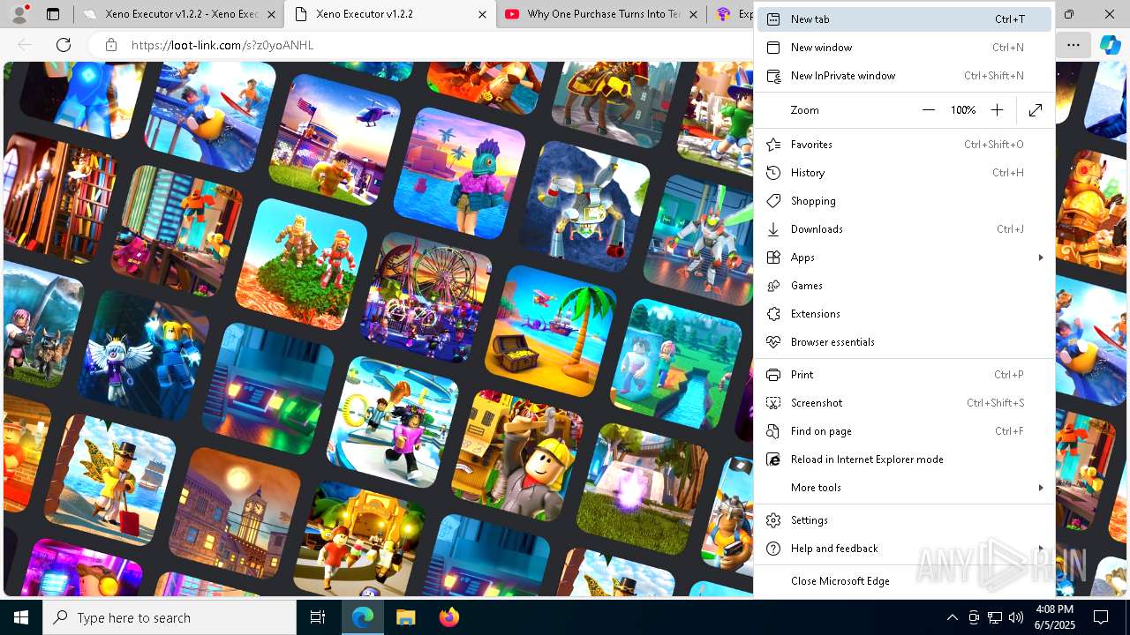Screen dimensions: 1130x635
Task: Open Extensions from the menu
Action: tap(905, 314)
